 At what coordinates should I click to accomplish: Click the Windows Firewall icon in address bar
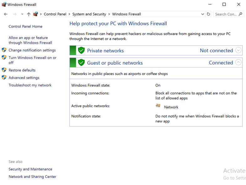click(36, 14)
